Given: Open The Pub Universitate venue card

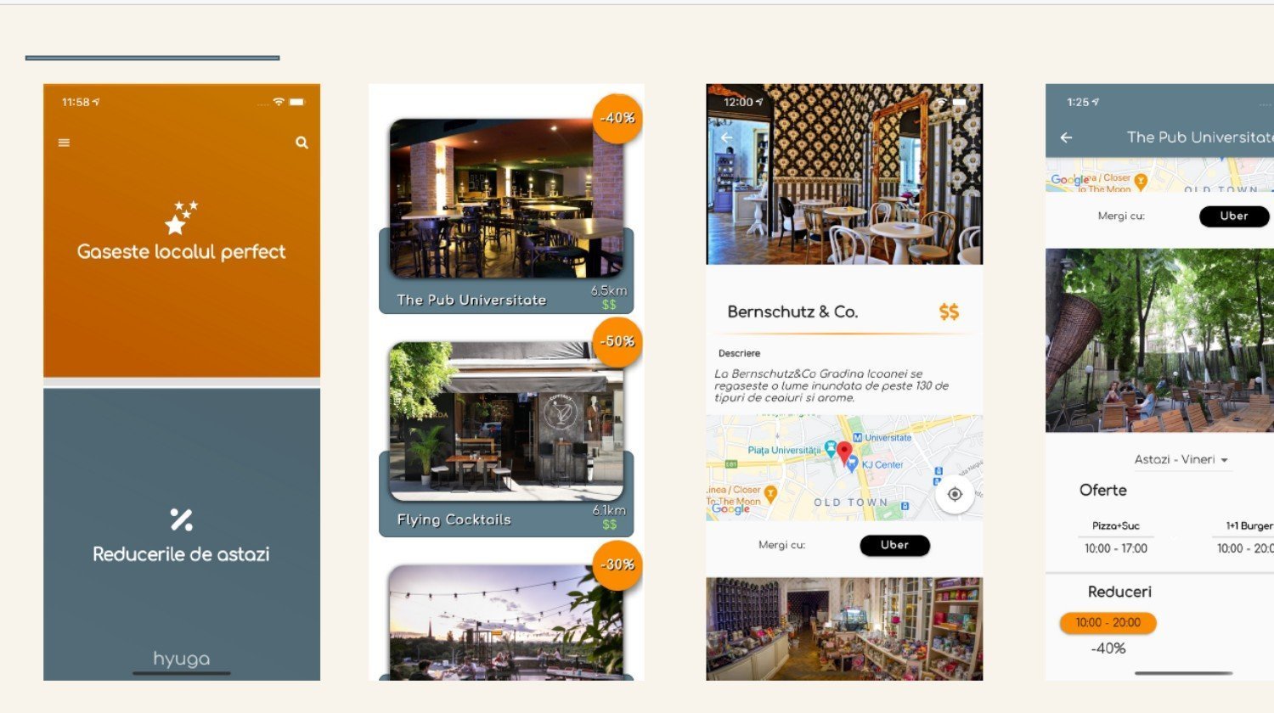Looking at the screenshot, I should point(506,216).
